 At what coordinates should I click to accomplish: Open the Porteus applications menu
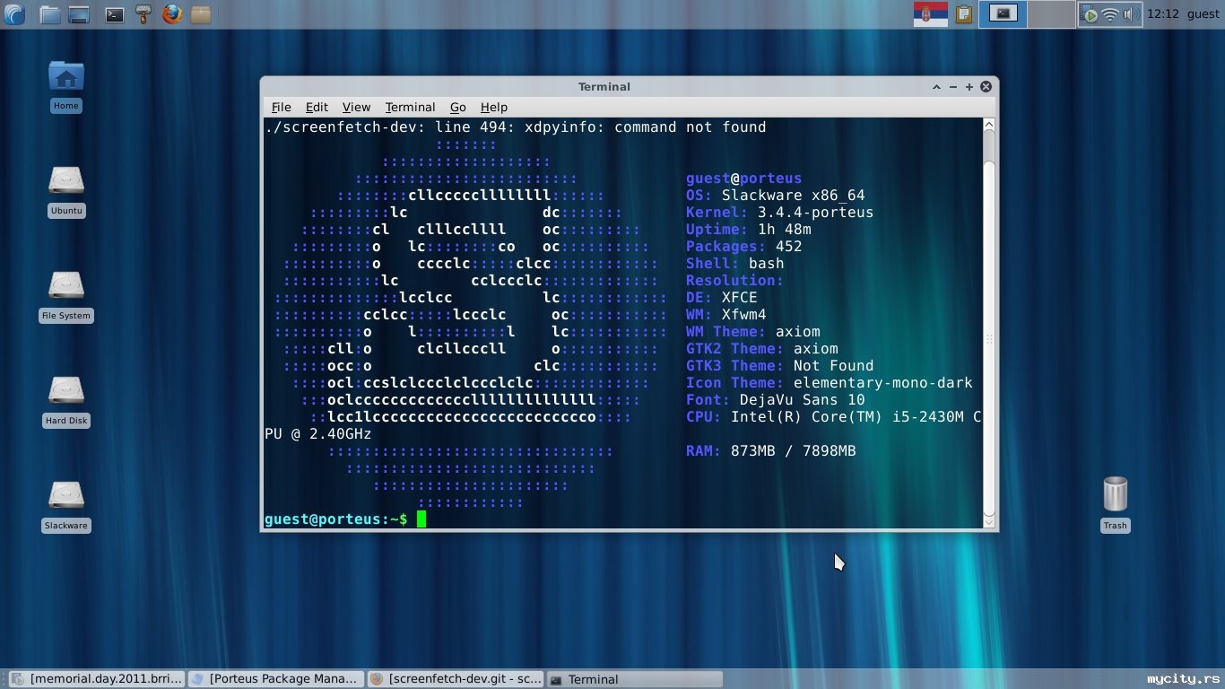point(15,13)
